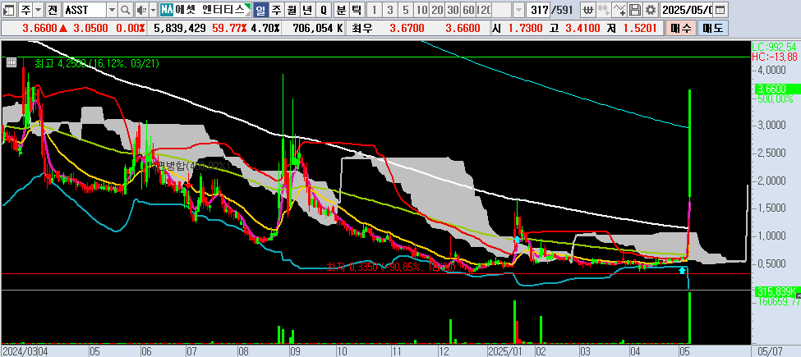Image resolution: width=801 pixels, height=357 pixels.
Task: Click the NA market badge icon
Action: 165,9
